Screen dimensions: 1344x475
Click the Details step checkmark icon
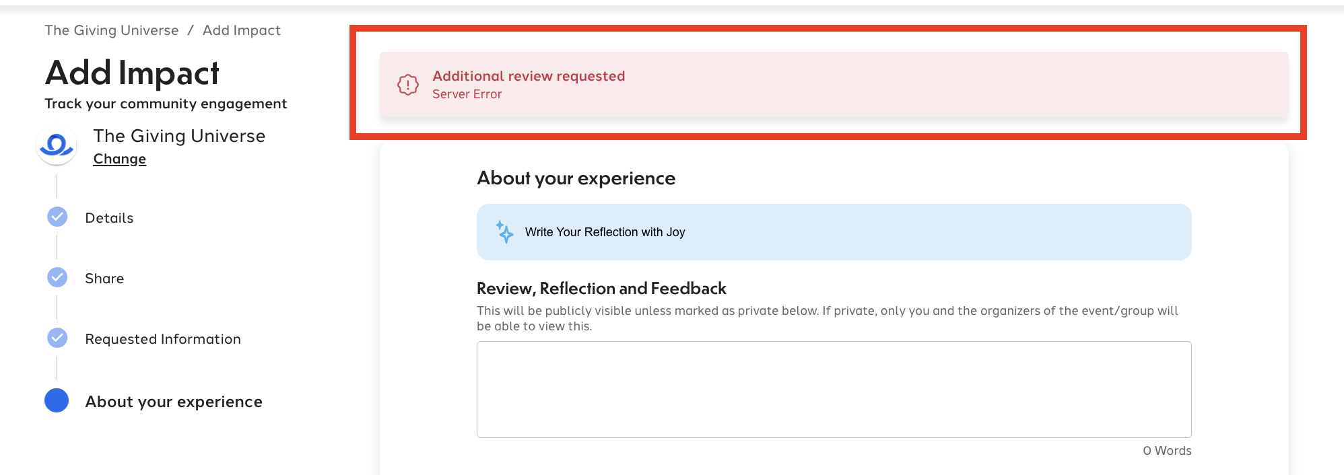click(x=57, y=217)
